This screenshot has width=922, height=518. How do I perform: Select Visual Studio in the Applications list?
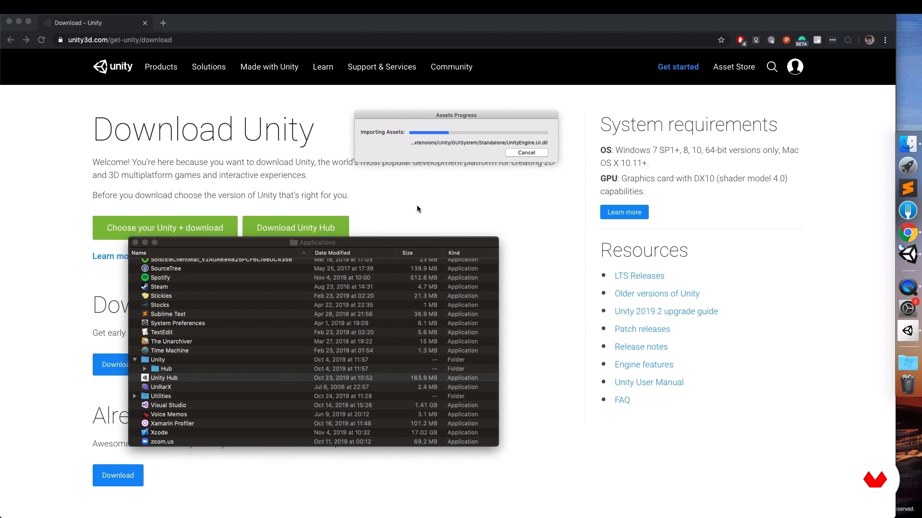[x=313, y=405]
